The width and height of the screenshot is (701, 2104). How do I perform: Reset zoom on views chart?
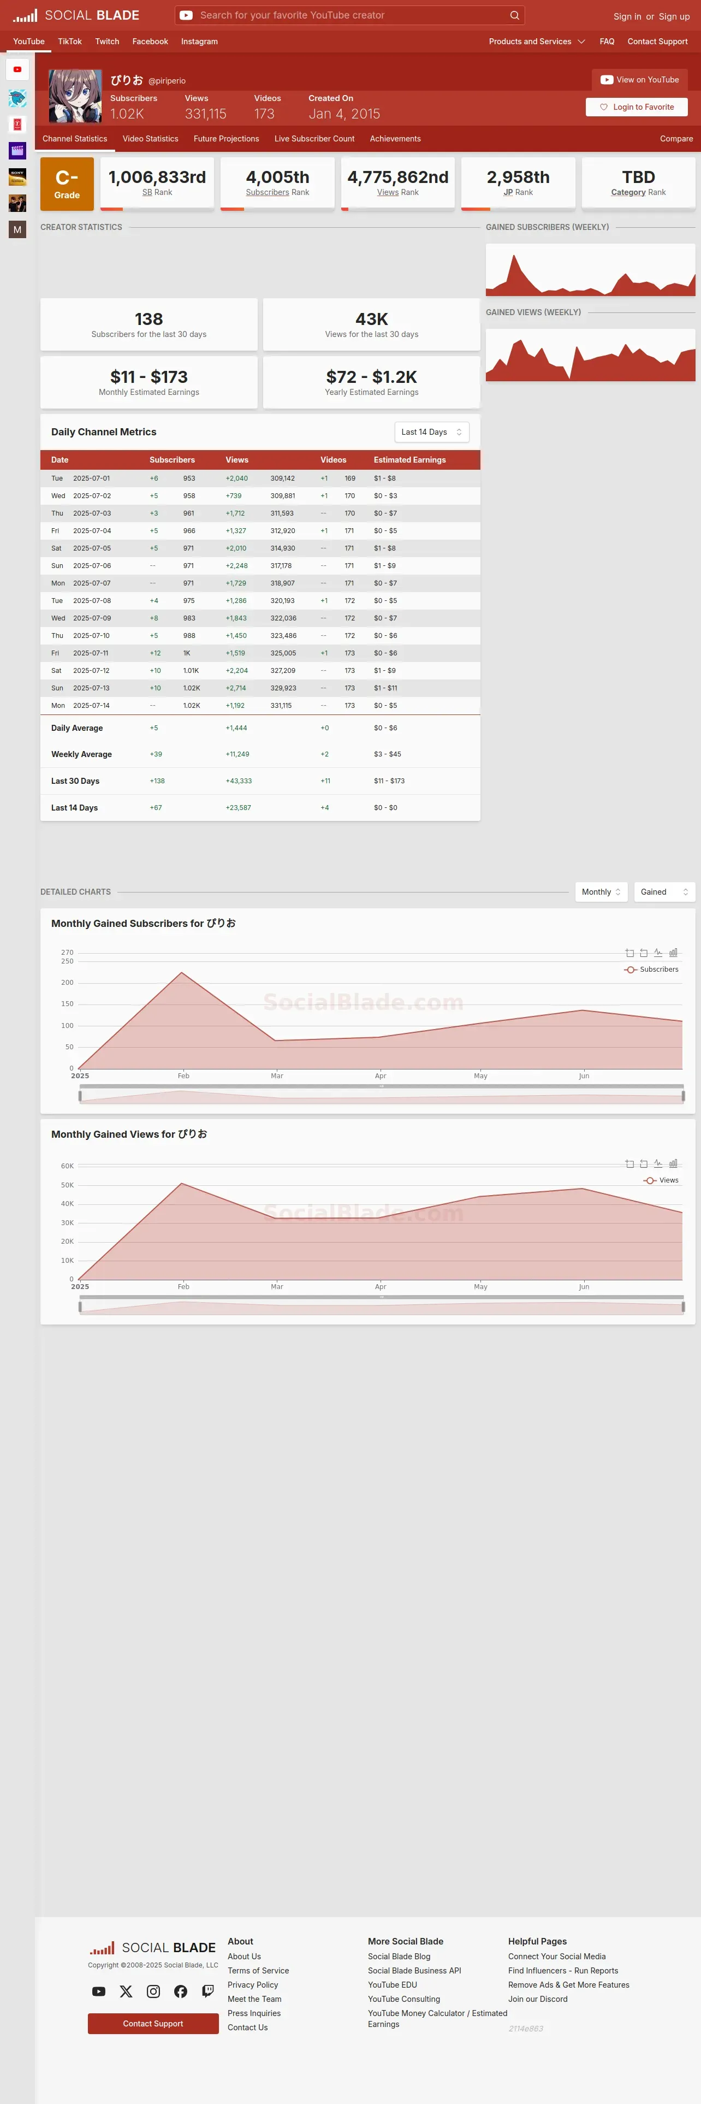coord(644,1163)
